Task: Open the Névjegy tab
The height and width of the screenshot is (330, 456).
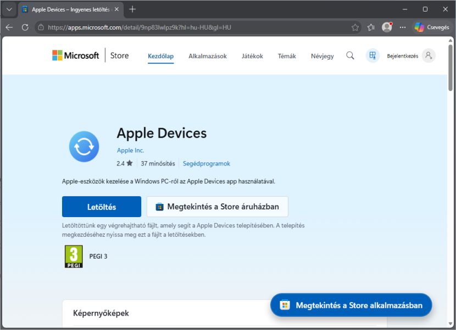Action: 322,56
